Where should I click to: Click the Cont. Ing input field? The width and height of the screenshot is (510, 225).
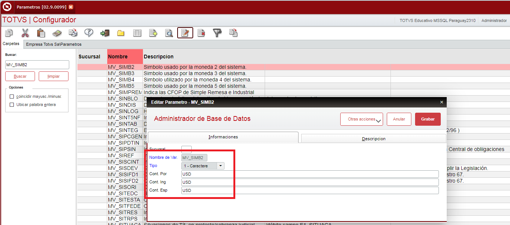click(310, 182)
